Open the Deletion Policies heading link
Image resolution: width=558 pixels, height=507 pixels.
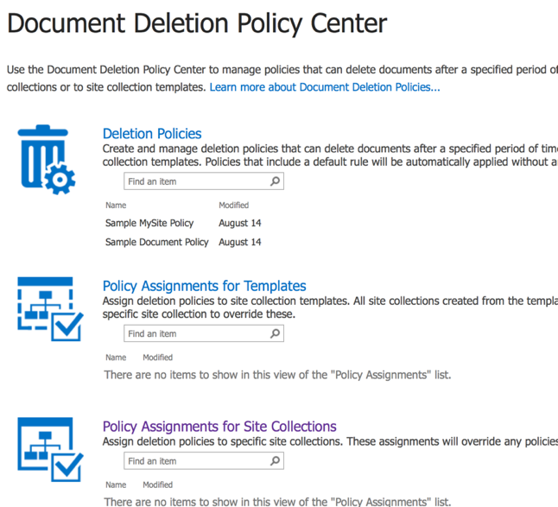152,134
